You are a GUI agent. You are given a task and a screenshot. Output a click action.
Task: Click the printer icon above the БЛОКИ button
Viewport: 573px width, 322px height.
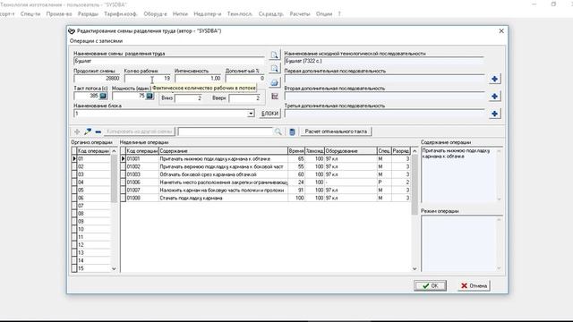pos(274,83)
